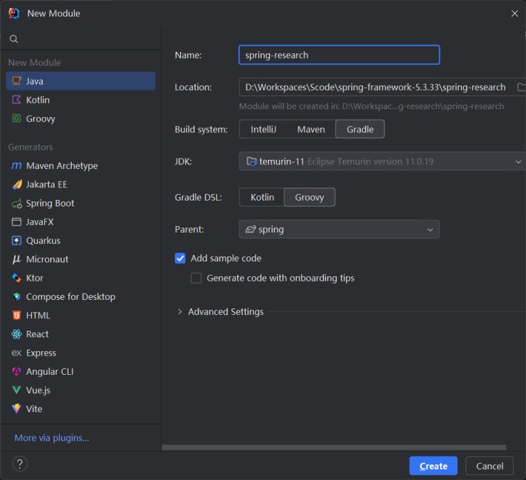Click the HTML5 icon
The height and width of the screenshot is (480, 526).
pos(16,316)
